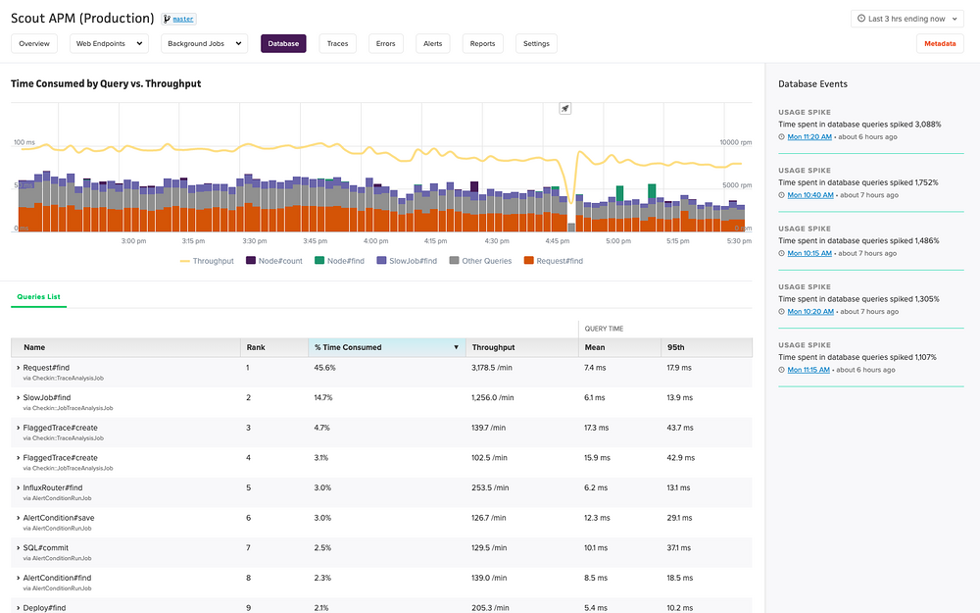The width and height of the screenshot is (980, 613).
Task: Open the Background Jobs dropdown
Action: 205,44
